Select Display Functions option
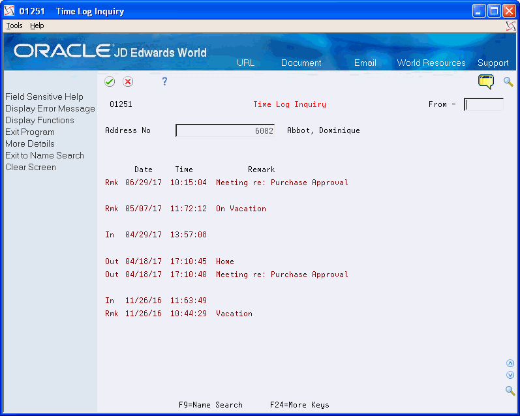This screenshot has height=416, width=520. tap(39, 120)
